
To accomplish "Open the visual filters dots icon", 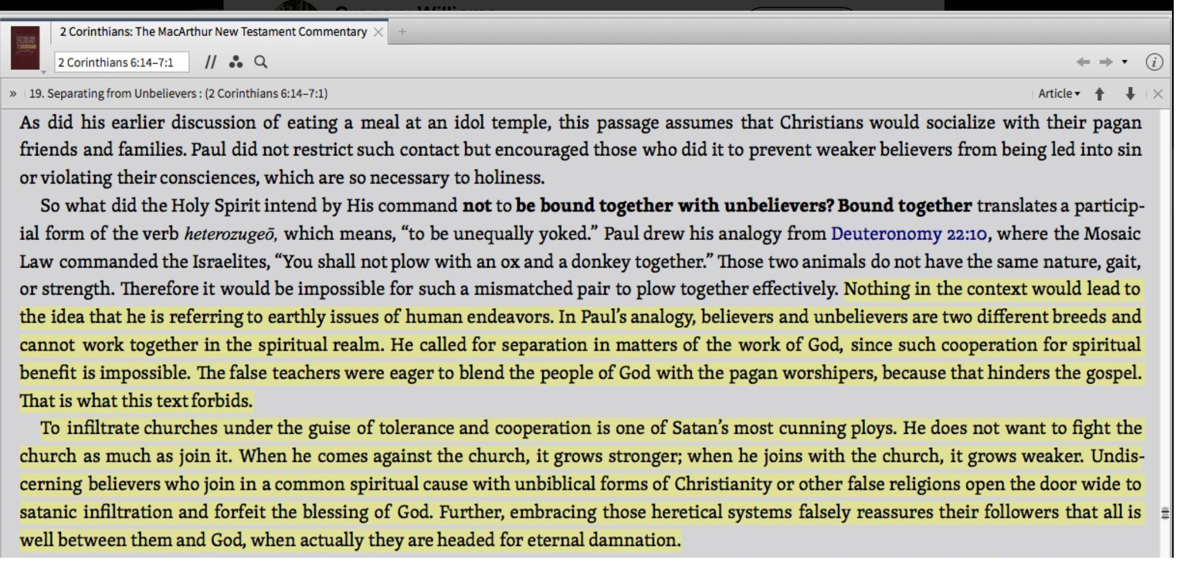I will pos(235,62).
